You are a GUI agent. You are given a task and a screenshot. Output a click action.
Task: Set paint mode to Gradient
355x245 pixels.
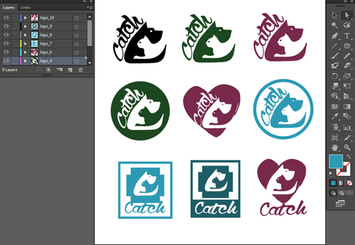coord(341,183)
